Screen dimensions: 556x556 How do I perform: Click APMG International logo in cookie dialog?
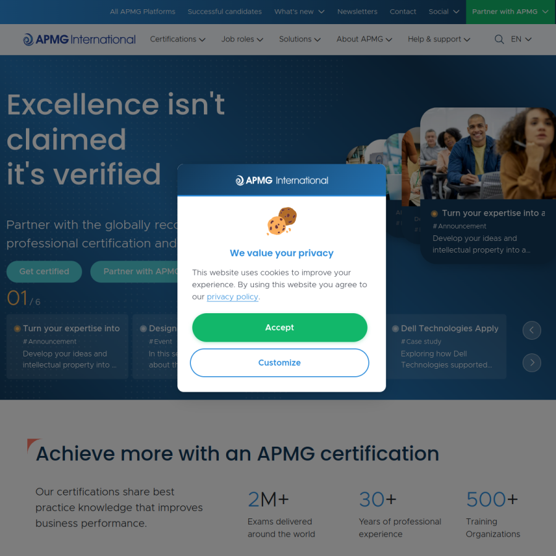282,180
